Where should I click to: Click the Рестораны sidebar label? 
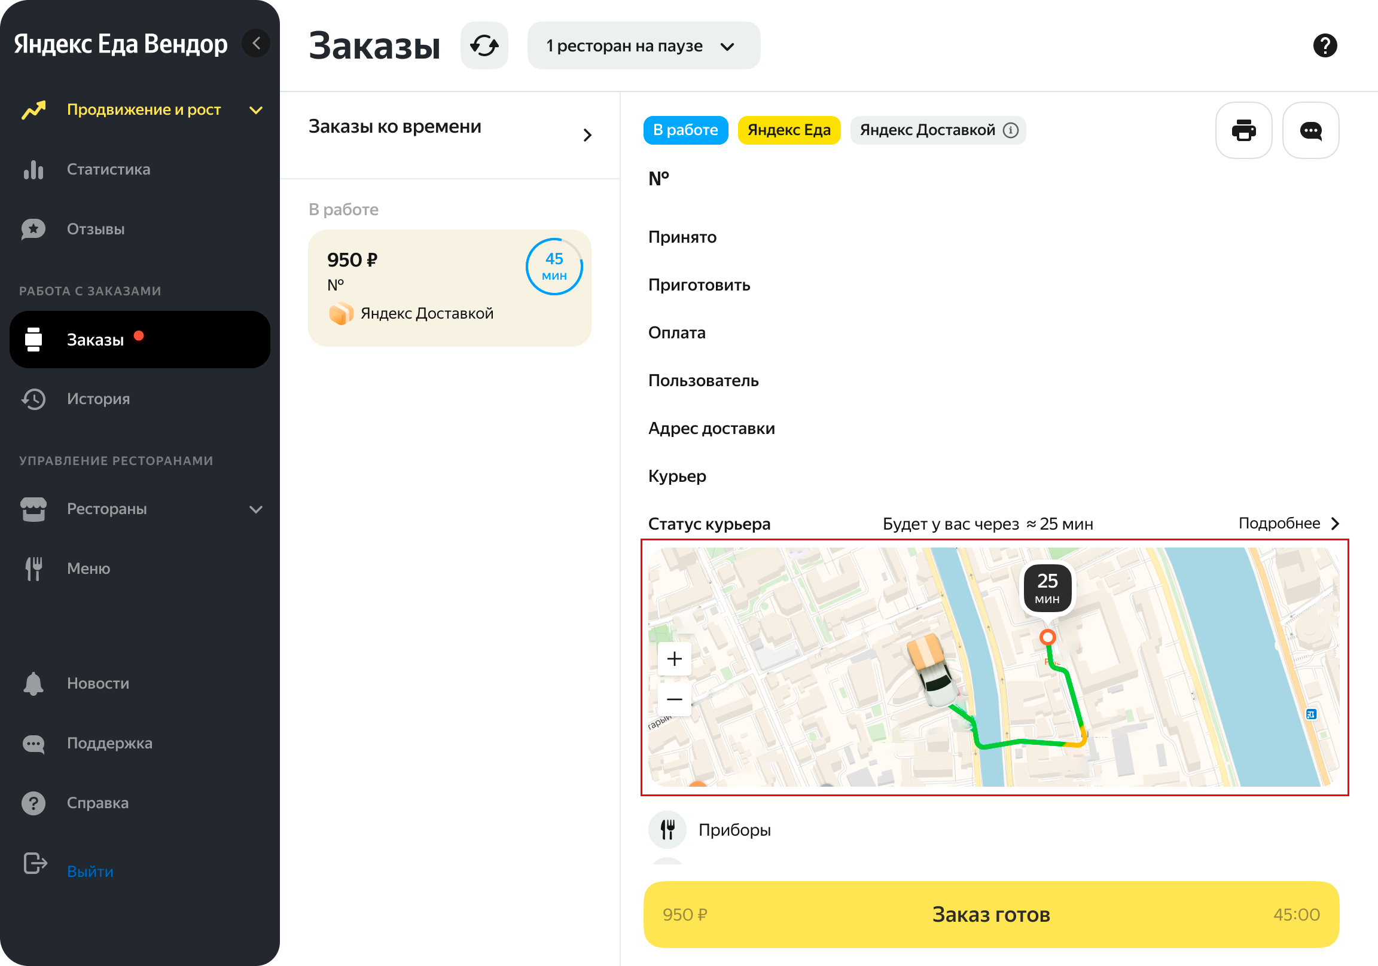(107, 509)
